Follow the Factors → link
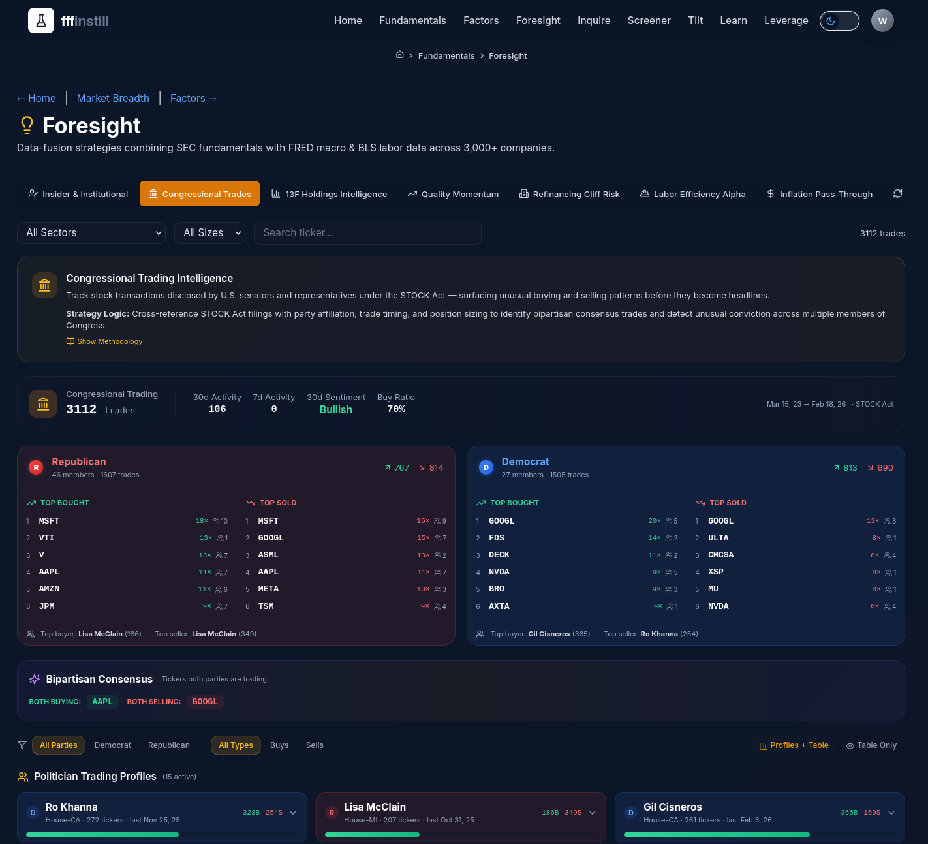Image resolution: width=928 pixels, height=844 pixels. pyautogui.click(x=194, y=98)
